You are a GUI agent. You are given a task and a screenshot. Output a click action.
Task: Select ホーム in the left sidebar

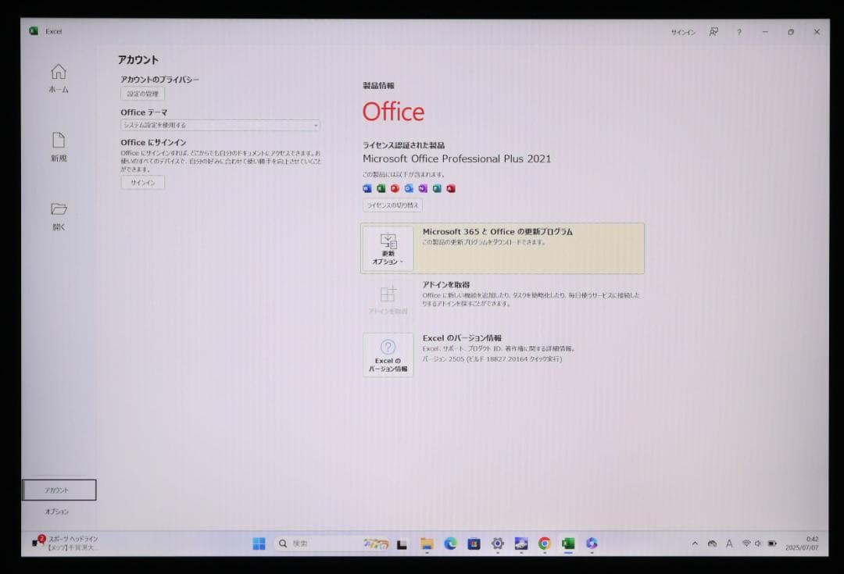tap(59, 78)
